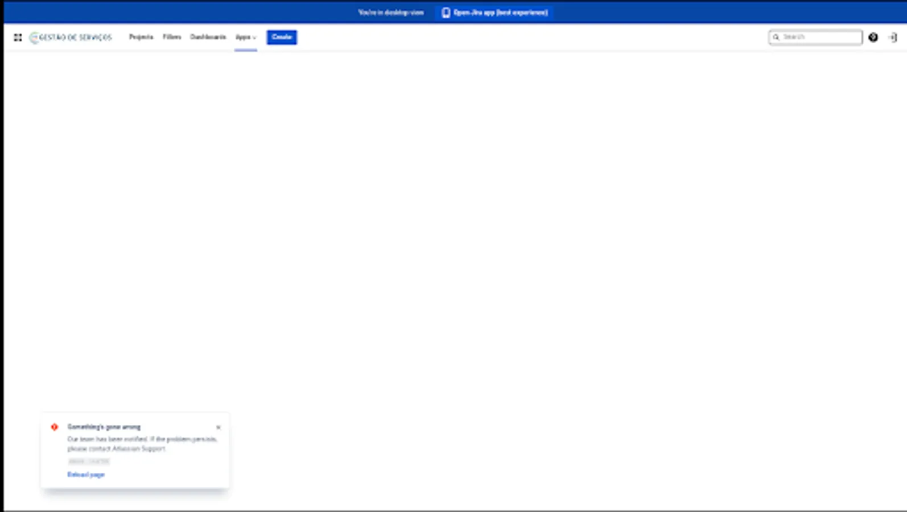Open the app switcher grid icon
907x512 pixels.
[18, 38]
